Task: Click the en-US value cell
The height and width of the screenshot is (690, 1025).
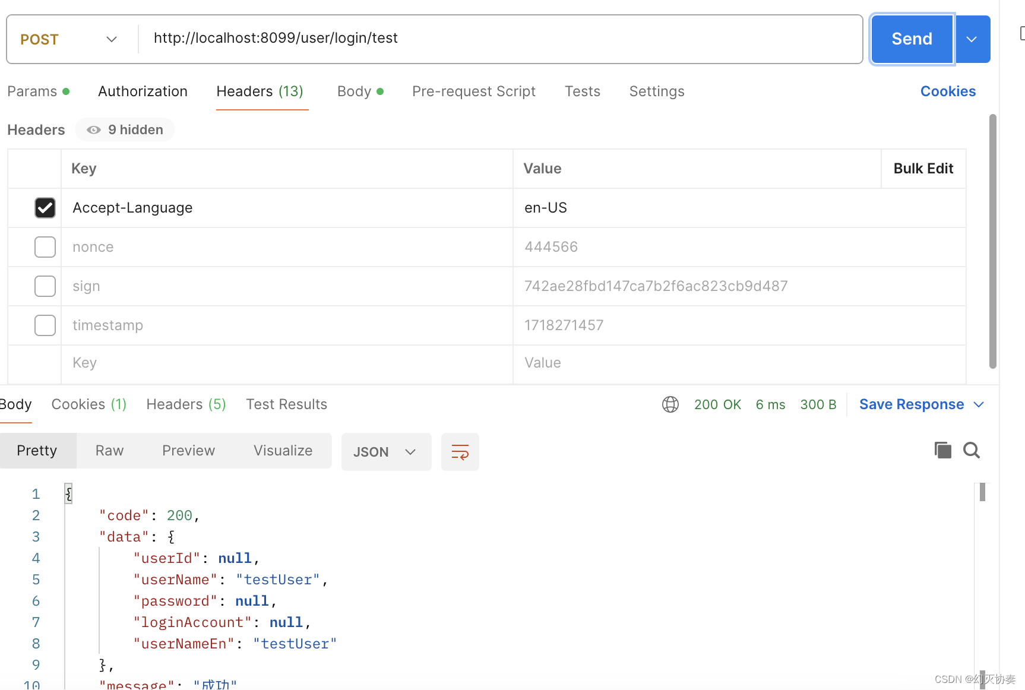Action: [739, 208]
